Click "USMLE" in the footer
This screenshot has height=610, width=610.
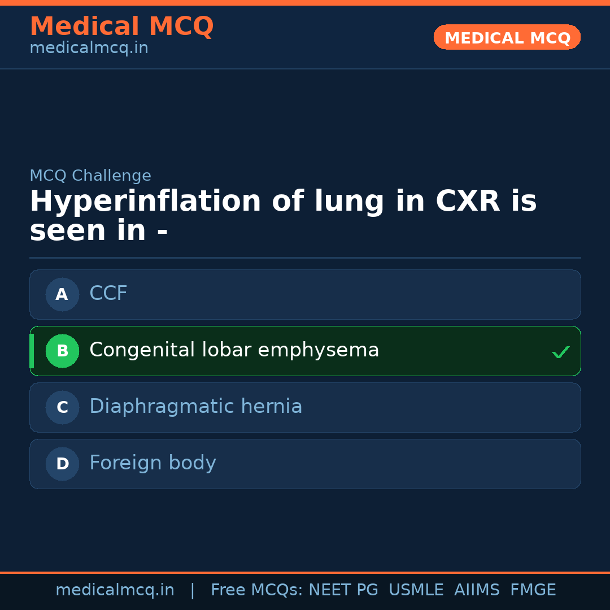point(416,590)
